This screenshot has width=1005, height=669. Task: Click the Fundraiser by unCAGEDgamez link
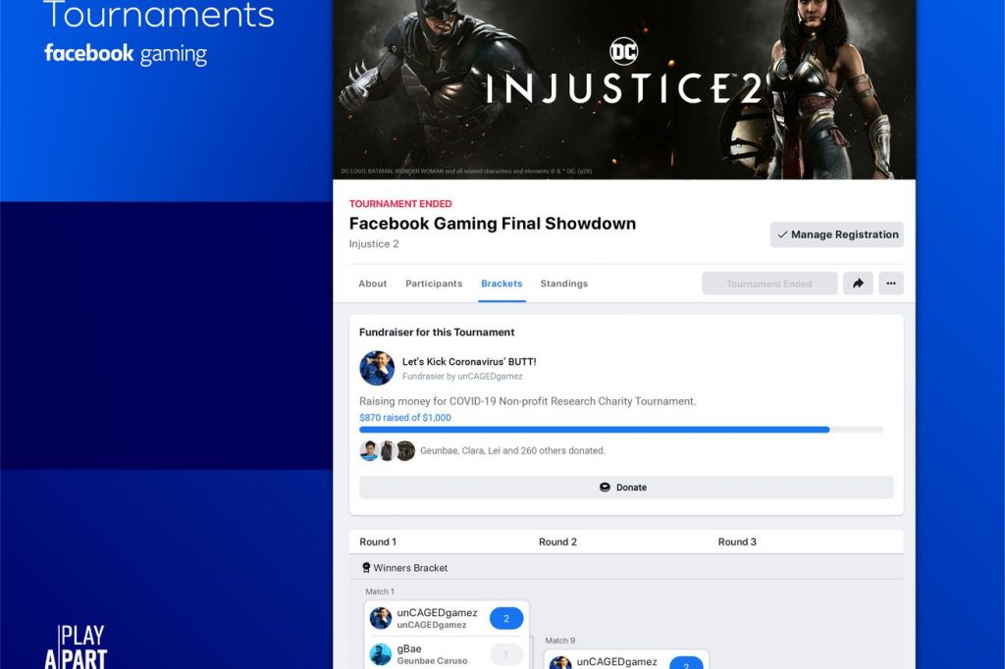click(x=462, y=376)
